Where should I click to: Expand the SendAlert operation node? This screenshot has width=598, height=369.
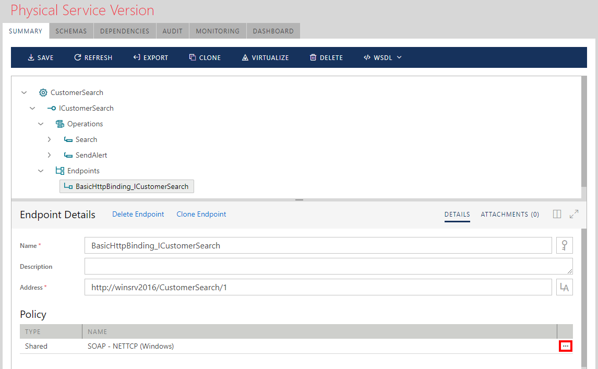[49, 155]
